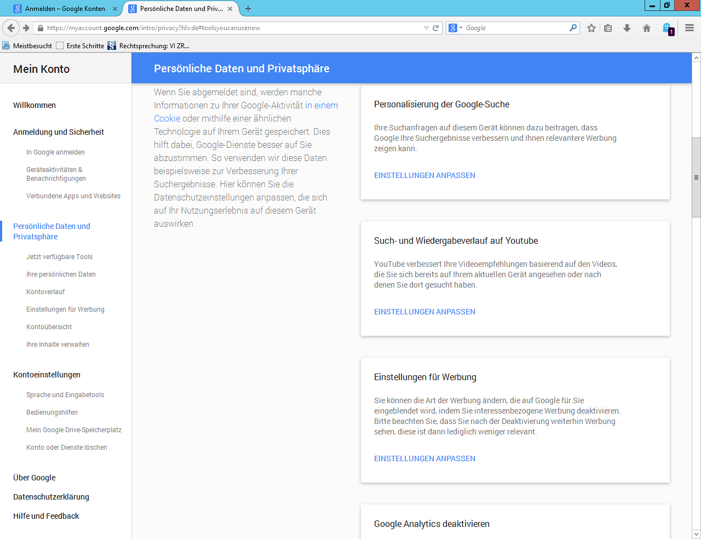
Task: Open the Meistbesucht bookmark
Action: 27,46
